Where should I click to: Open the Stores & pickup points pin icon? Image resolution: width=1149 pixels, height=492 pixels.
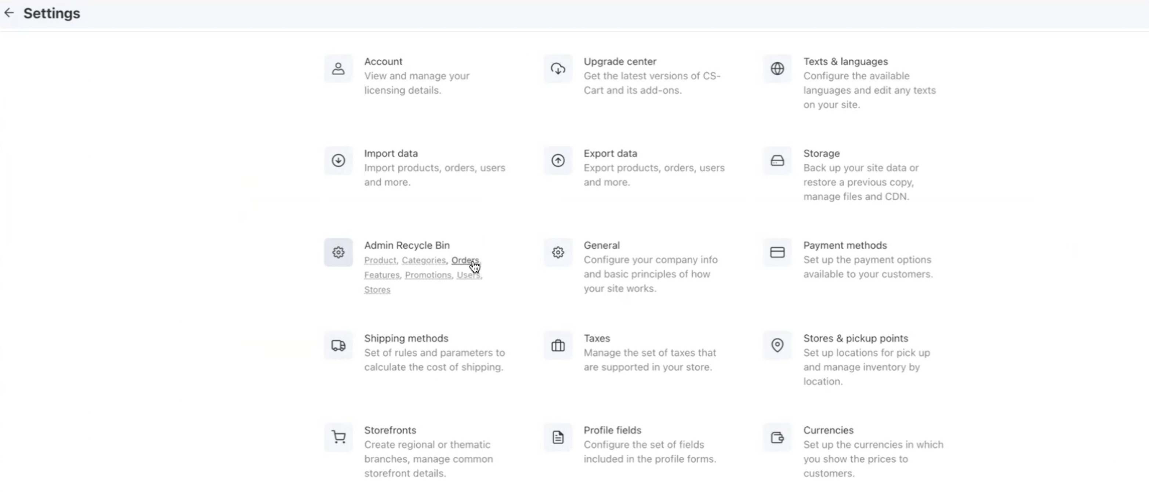pos(777,345)
